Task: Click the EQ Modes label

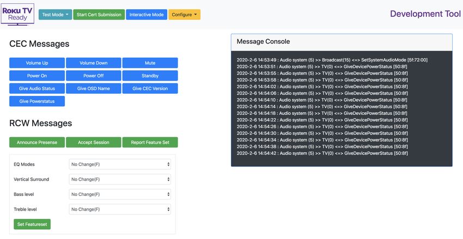Action: click(x=24, y=164)
